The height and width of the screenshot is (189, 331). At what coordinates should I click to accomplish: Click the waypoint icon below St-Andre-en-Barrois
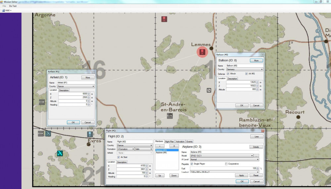pos(170,116)
